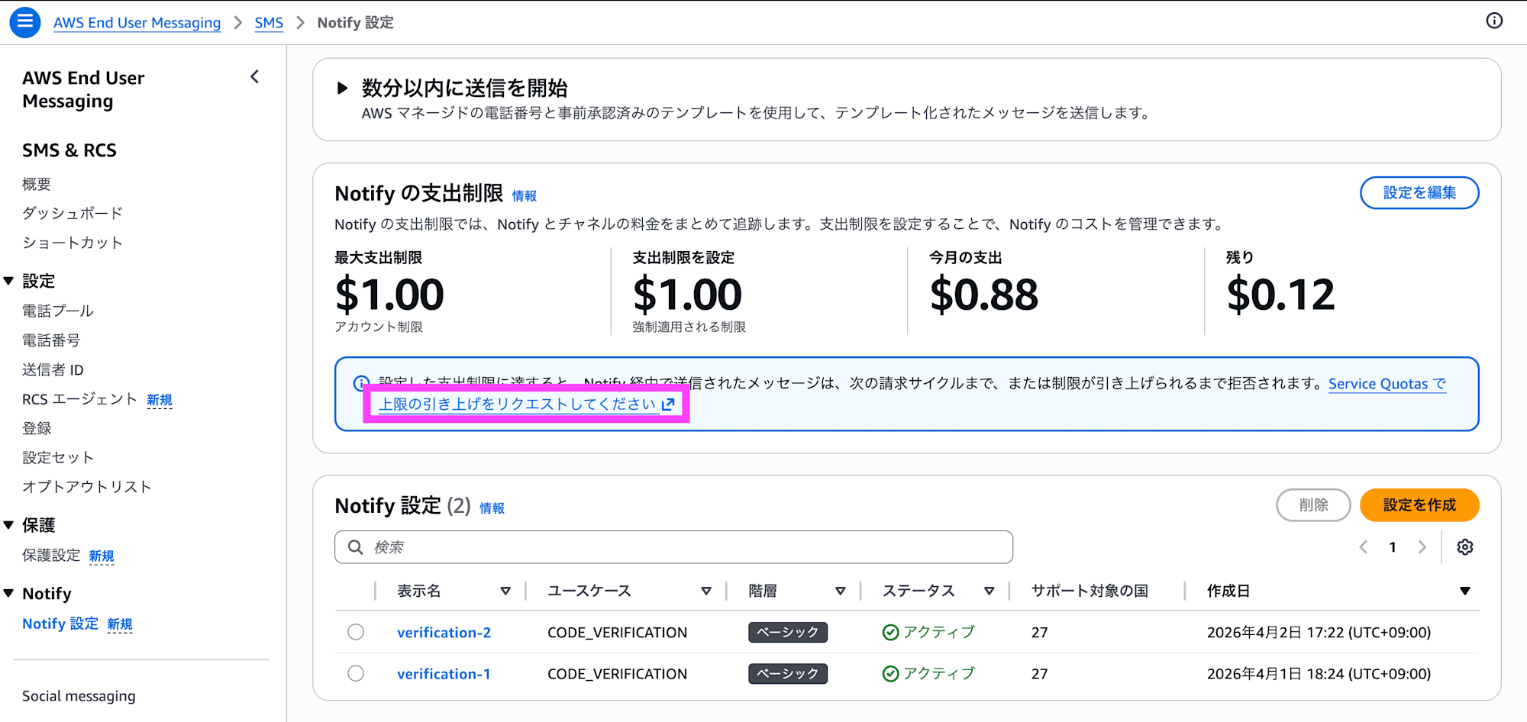Viewport: 1527px width, 722px height.
Task: Click the magnifier icon in the search box
Action: pyautogui.click(x=354, y=546)
